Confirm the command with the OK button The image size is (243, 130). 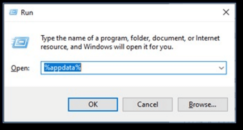tap(93, 104)
